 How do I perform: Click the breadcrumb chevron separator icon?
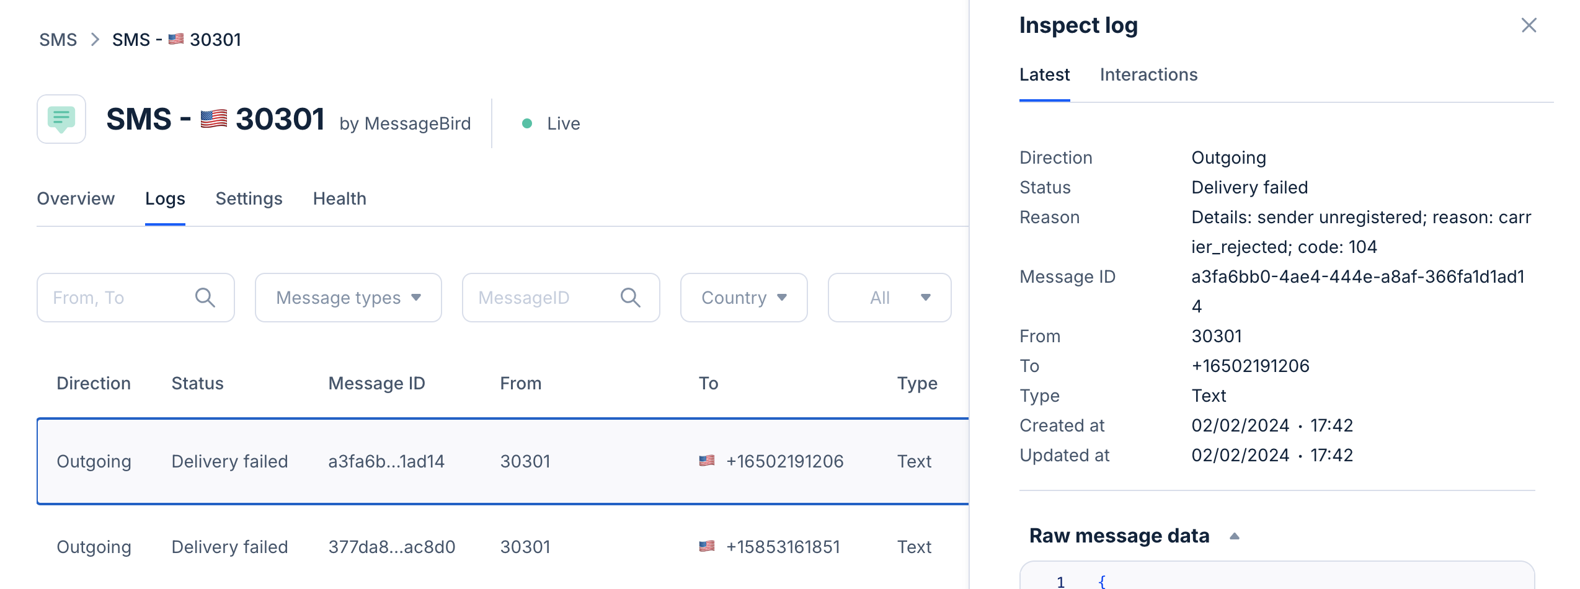tap(95, 40)
